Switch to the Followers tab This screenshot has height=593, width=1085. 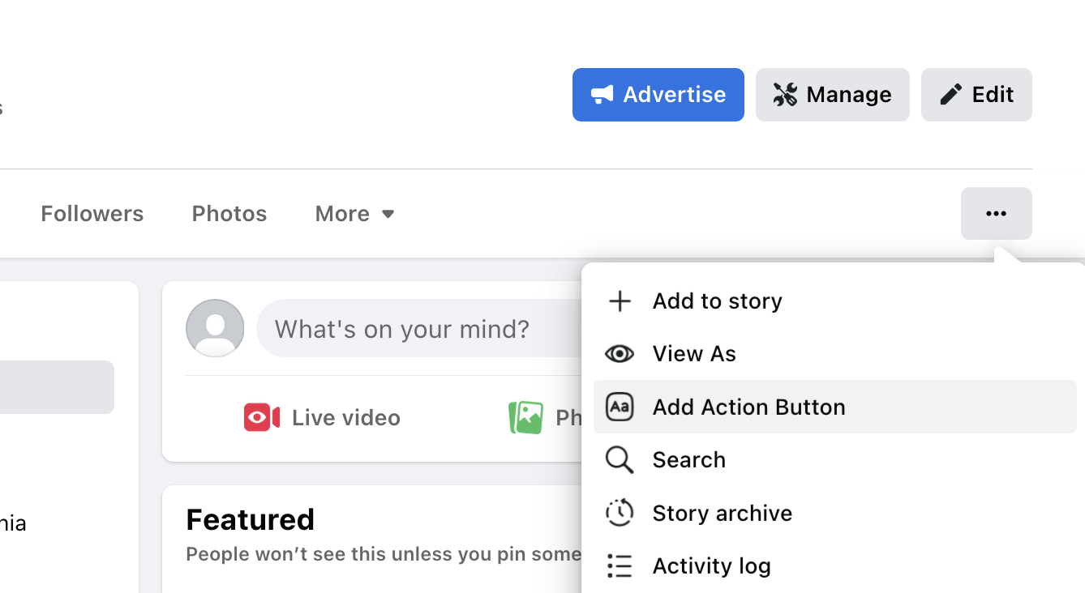pos(92,213)
